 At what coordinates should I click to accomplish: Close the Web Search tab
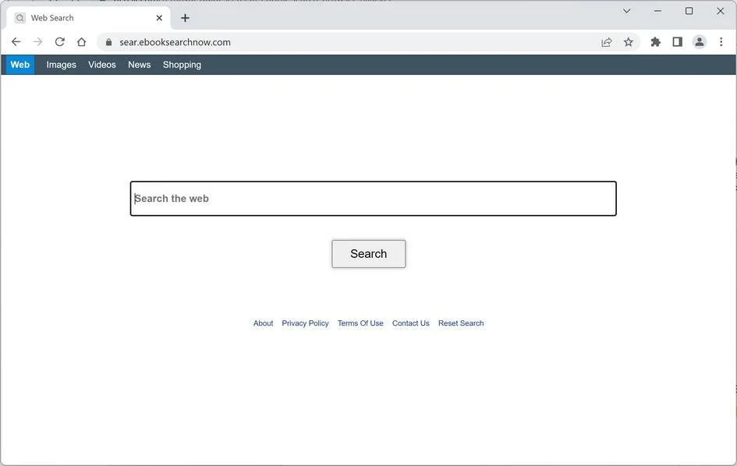click(x=159, y=18)
